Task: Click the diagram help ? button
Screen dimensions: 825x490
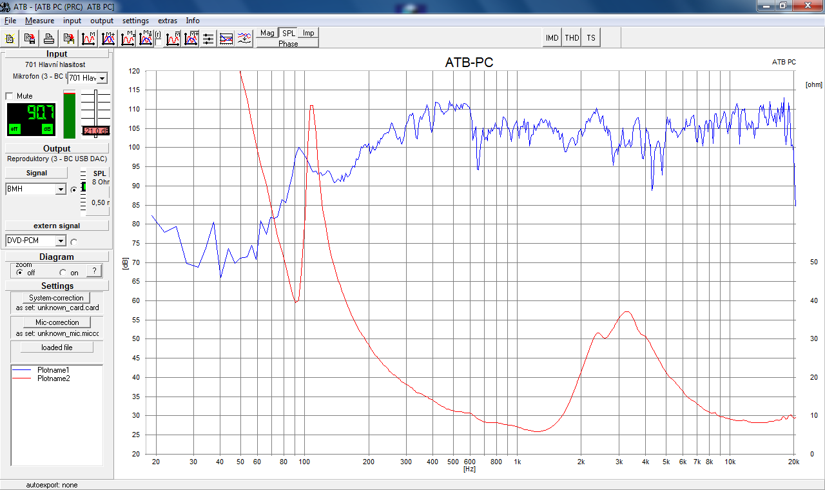Action: tap(94, 271)
